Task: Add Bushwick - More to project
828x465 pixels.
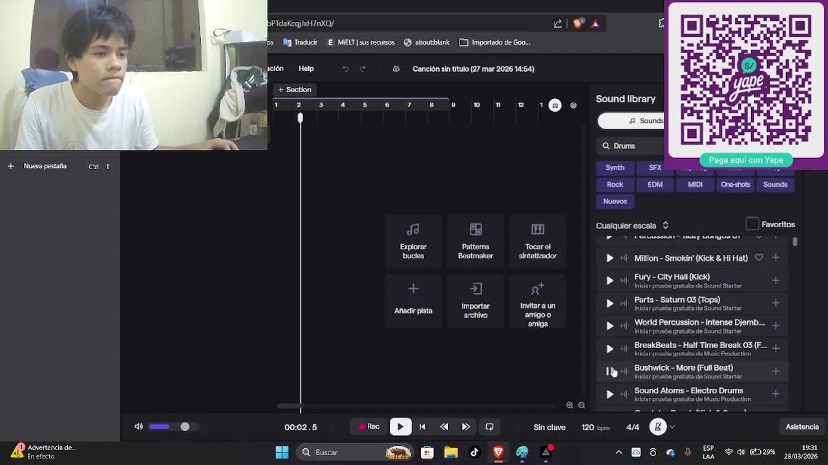Action: point(776,371)
